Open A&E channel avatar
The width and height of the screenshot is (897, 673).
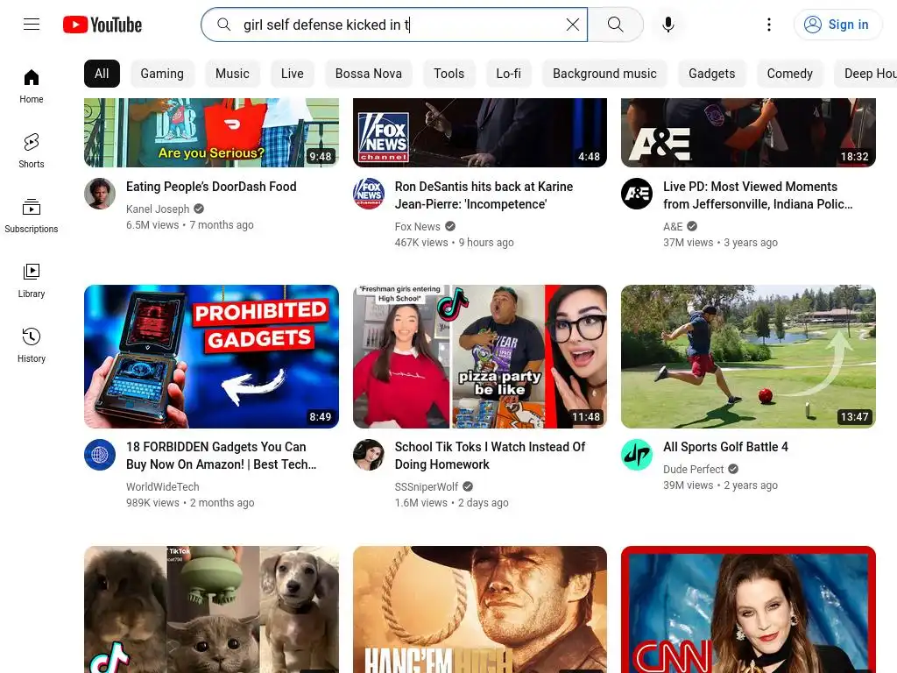(637, 194)
